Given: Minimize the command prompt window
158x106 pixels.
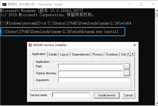Looking at the screenshot, I should pyautogui.click(x=130, y=4).
